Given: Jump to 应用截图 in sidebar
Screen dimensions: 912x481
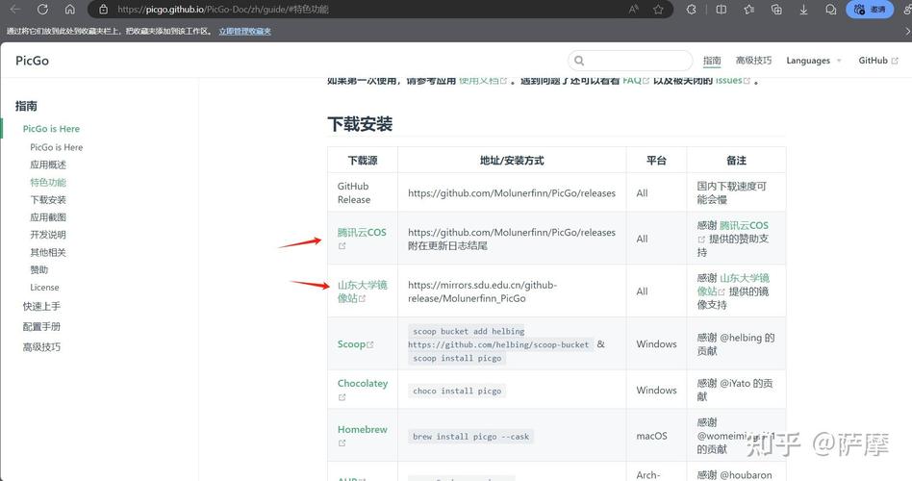Looking at the screenshot, I should pyautogui.click(x=48, y=217).
